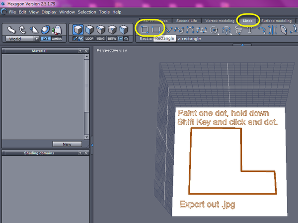
Task: Open the World coordinate dropdown
Action: pos(36,39)
